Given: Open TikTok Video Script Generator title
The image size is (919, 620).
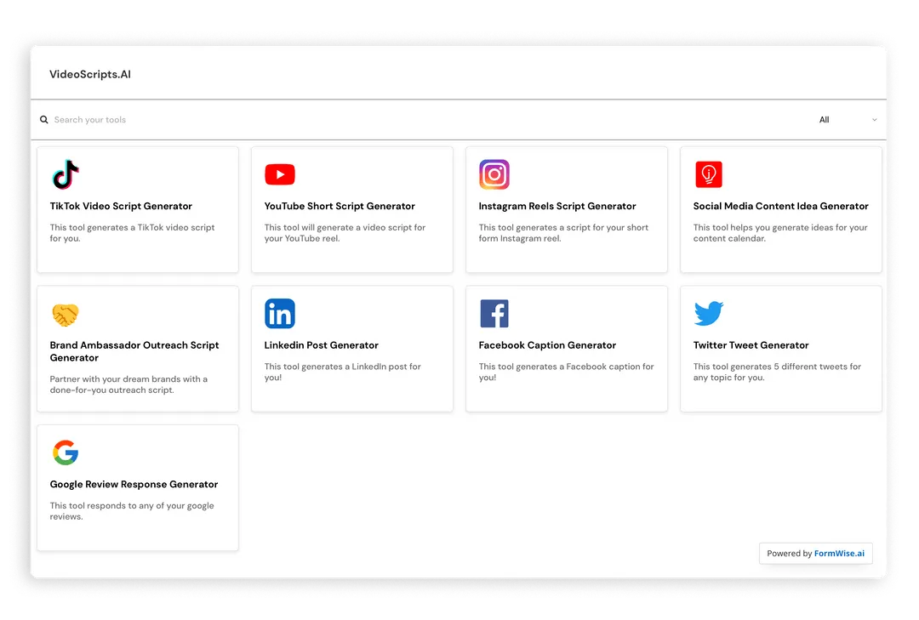Looking at the screenshot, I should [121, 206].
